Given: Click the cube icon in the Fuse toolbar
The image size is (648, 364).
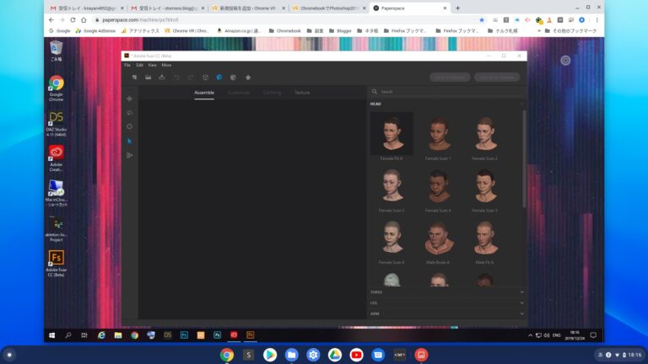Looking at the screenshot, I should pos(233,78).
